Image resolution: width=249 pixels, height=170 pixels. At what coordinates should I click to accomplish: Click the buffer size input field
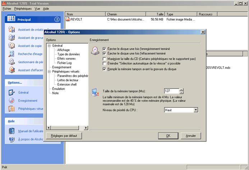point(171,91)
